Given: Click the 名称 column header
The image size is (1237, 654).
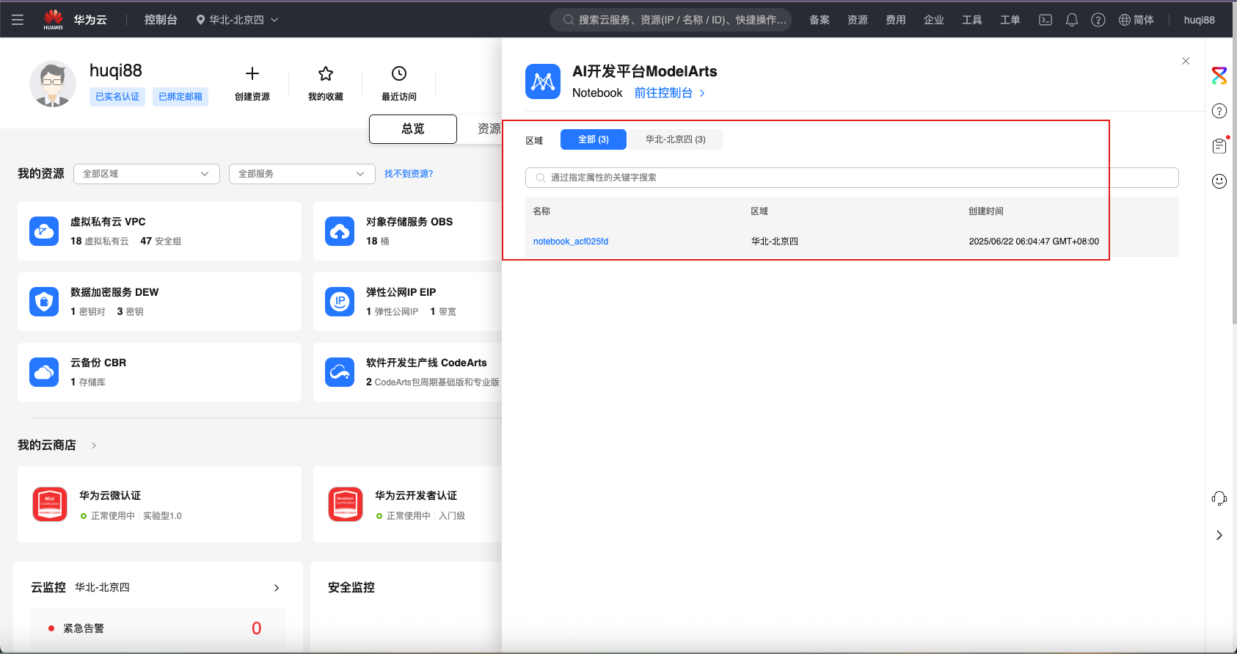Looking at the screenshot, I should (541, 211).
